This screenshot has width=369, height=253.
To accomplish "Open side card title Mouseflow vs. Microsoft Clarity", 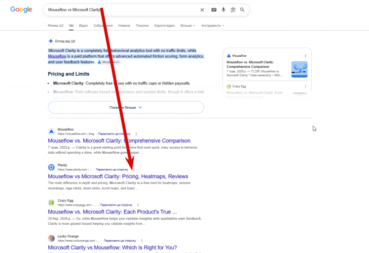I will point(250,64).
